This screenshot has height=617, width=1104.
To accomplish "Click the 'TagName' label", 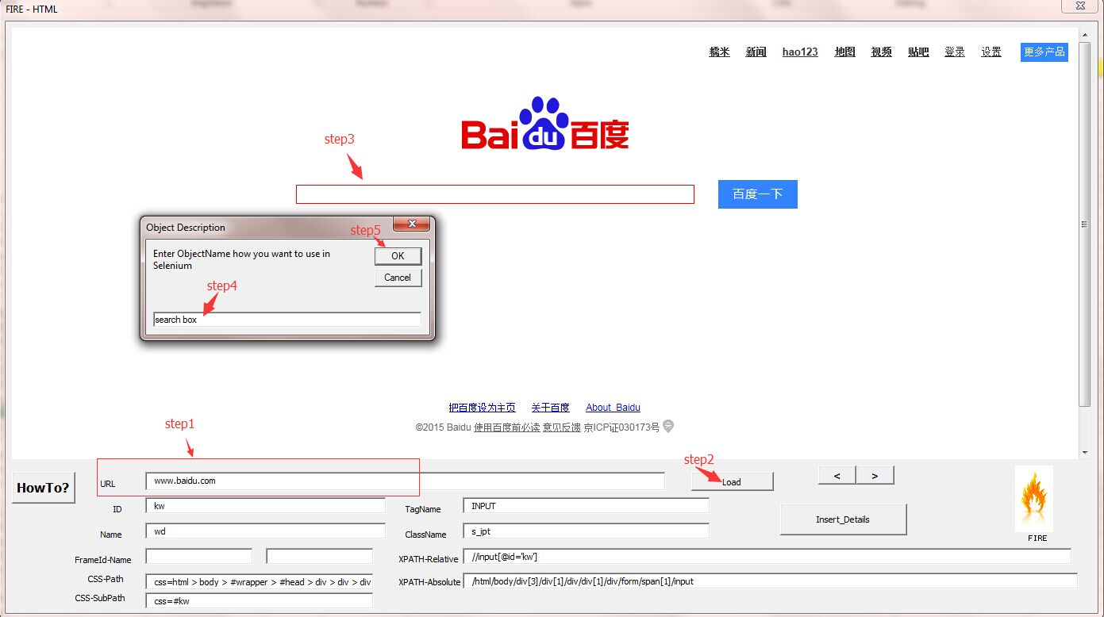I will (x=423, y=509).
